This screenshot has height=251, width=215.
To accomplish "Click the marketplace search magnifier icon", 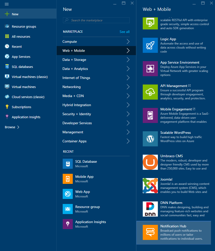I will pos(67,20).
